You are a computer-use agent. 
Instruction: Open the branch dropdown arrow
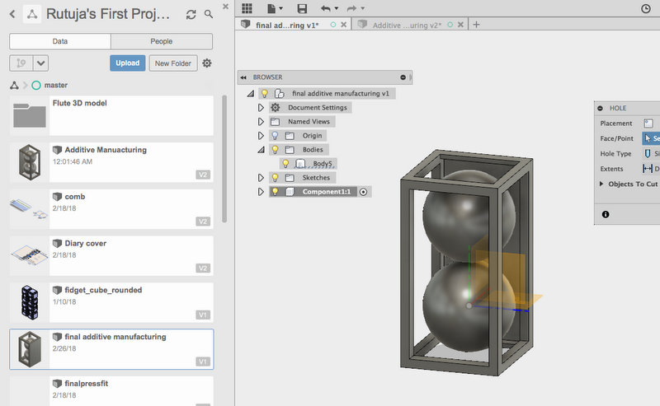40,63
